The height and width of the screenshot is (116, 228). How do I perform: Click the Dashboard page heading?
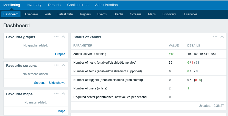[x=16, y=26]
